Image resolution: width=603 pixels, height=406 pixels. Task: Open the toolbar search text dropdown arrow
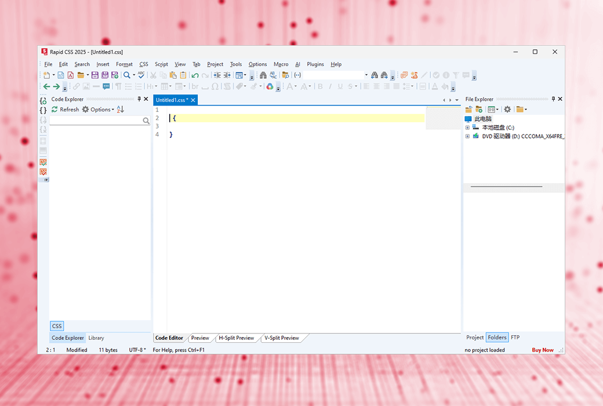pos(366,75)
